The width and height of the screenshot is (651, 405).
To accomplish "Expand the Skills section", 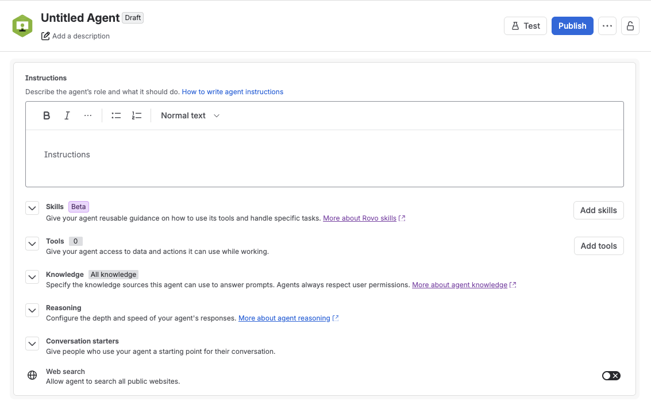I will [32, 208].
